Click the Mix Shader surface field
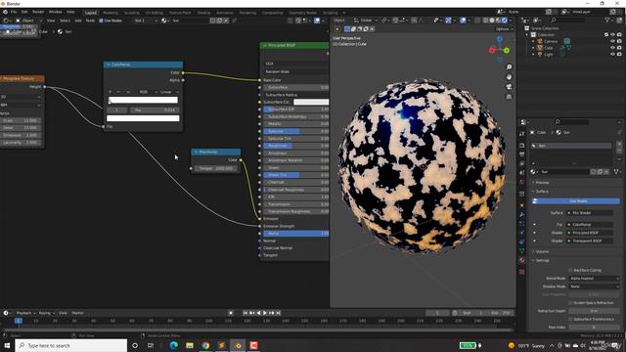Image resolution: width=626 pixels, height=352 pixels. [x=590, y=213]
